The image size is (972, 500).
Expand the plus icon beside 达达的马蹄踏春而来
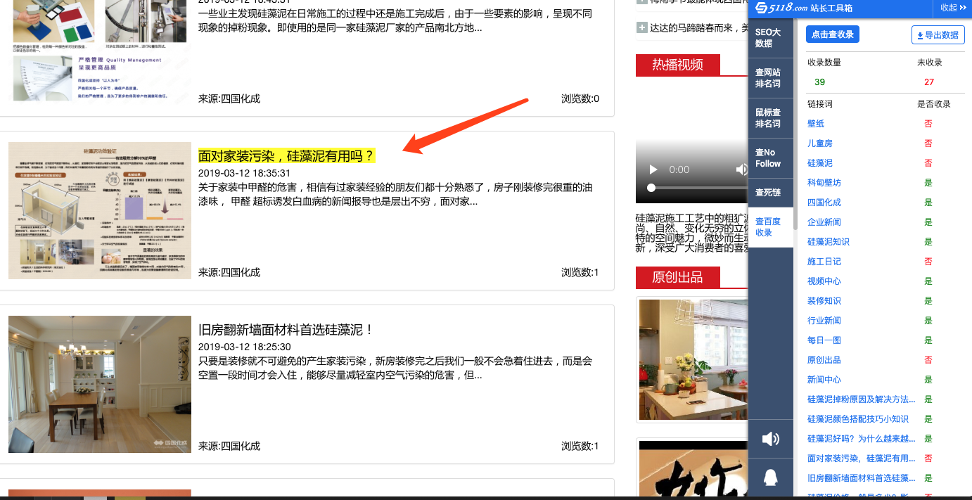pos(641,27)
